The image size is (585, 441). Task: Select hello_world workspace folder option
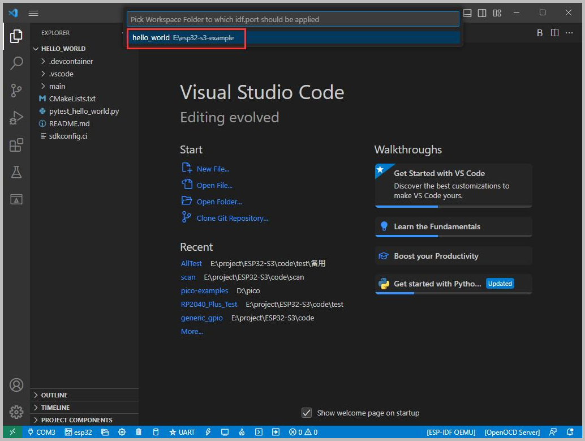pos(186,38)
